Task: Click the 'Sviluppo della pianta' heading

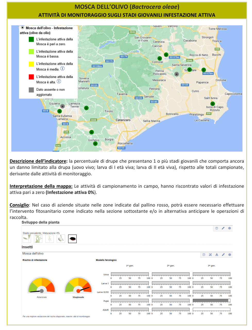Action: click(41, 222)
